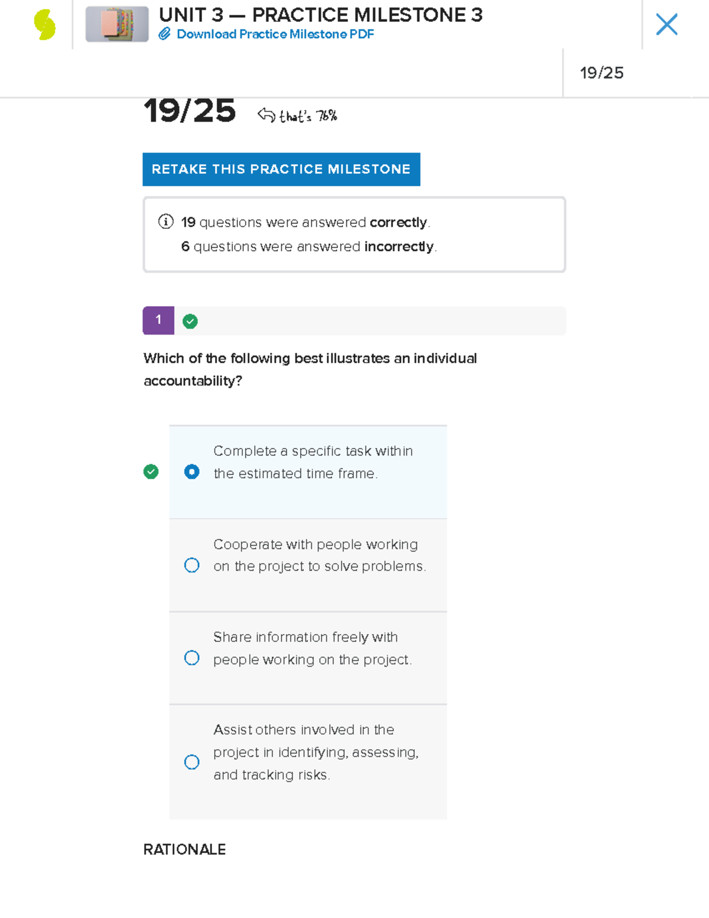The height and width of the screenshot is (918, 709).
Task: Open Download Practice Milestone PDF link
Action: [x=275, y=34]
